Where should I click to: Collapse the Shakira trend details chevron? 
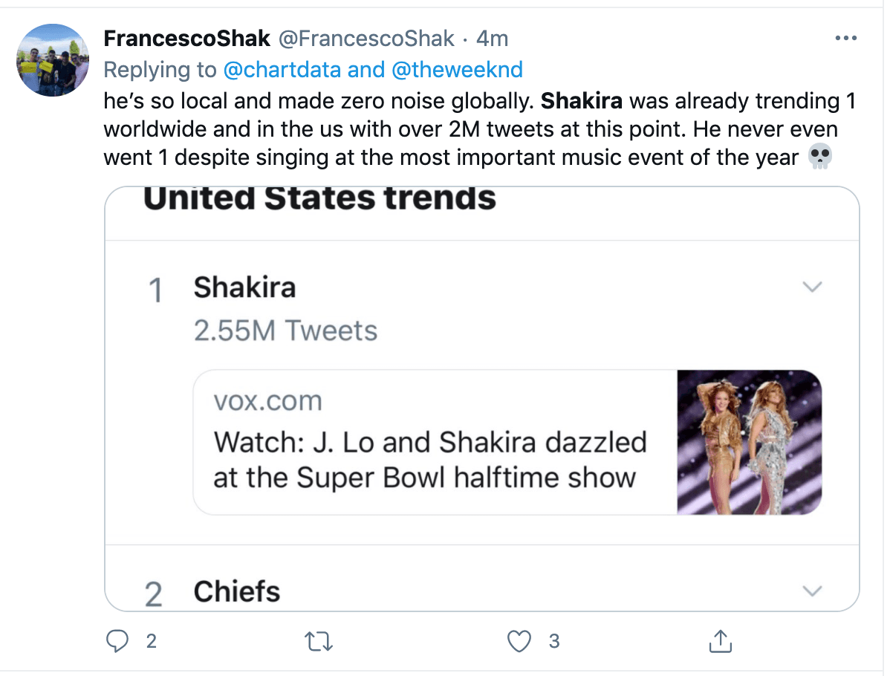(x=813, y=286)
